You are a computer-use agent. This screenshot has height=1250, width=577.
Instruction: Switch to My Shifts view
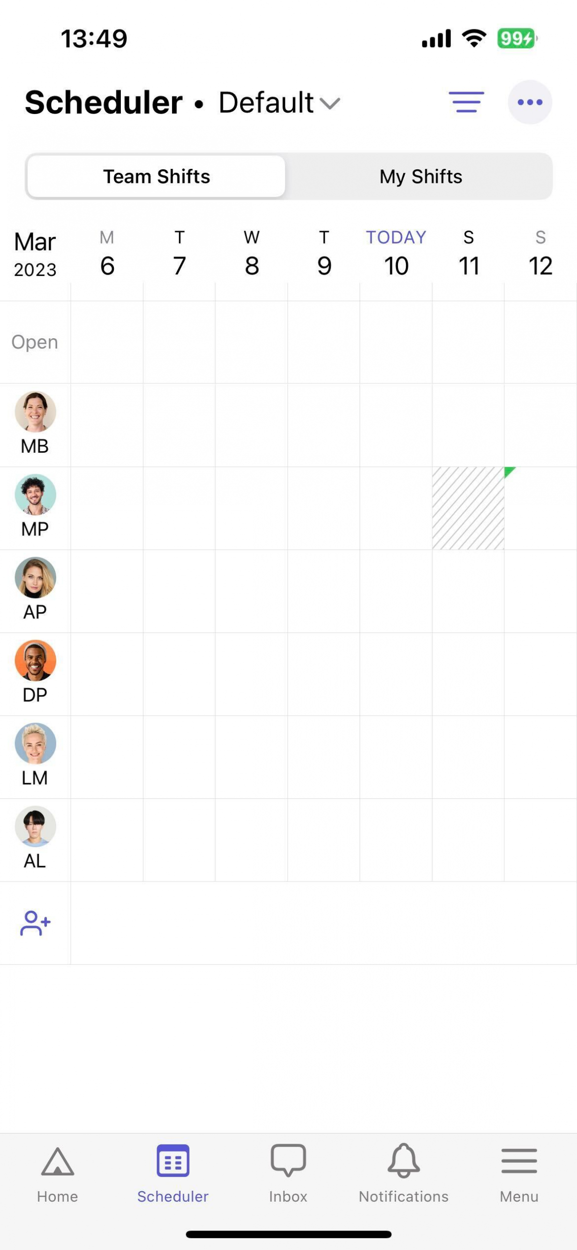421,176
